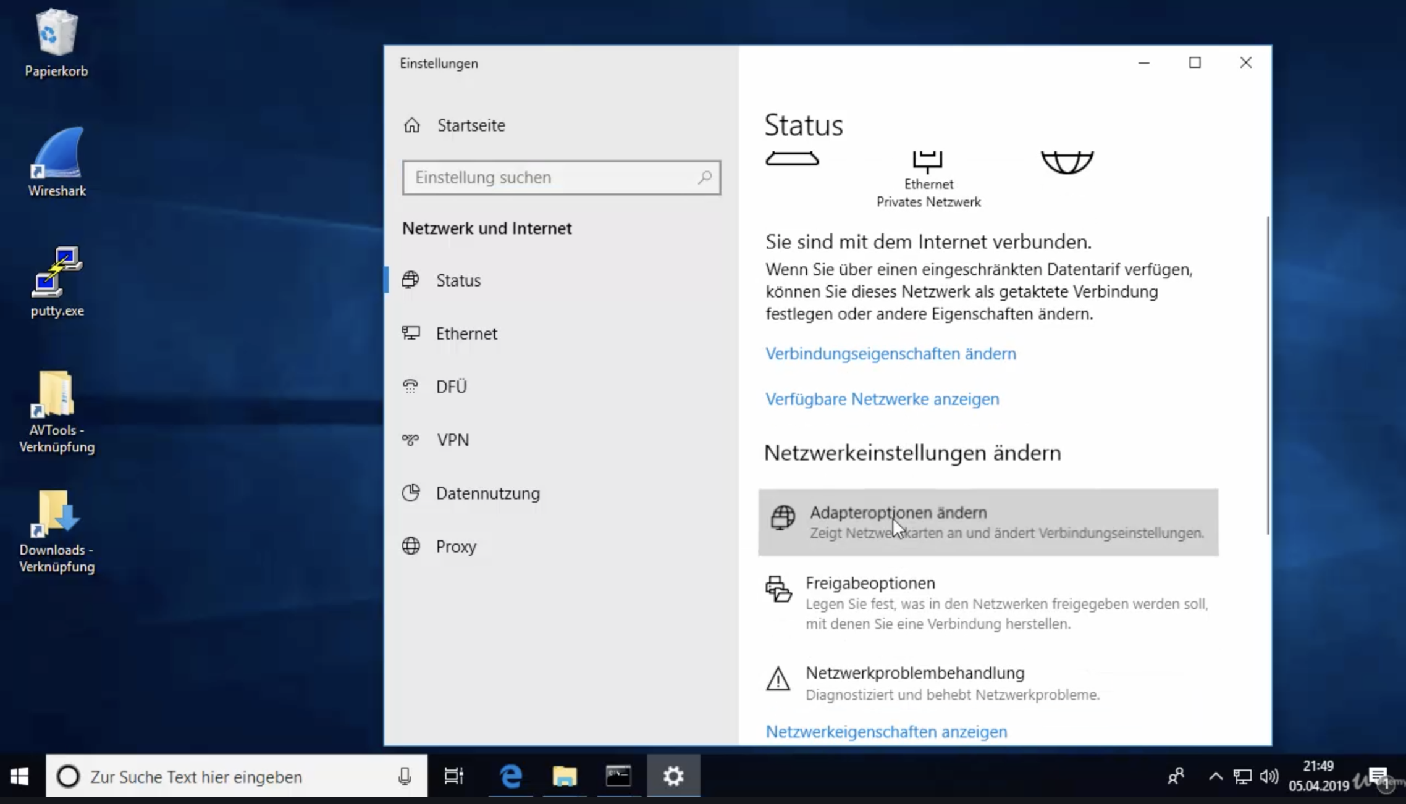Open Freigabeoptionen
The image size is (1406, 804).
pos(988,603)
